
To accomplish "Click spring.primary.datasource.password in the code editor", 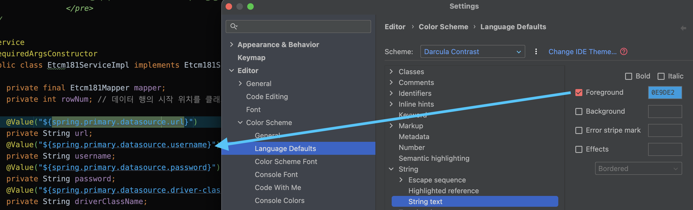I will (x=129, y=168).
